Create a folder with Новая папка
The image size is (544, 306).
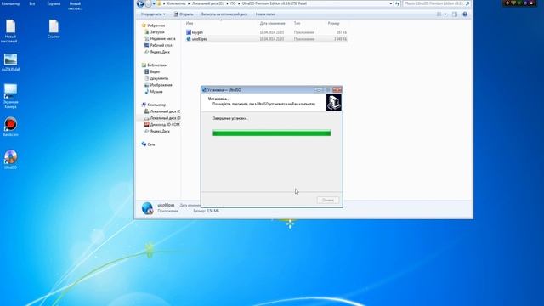265,14
